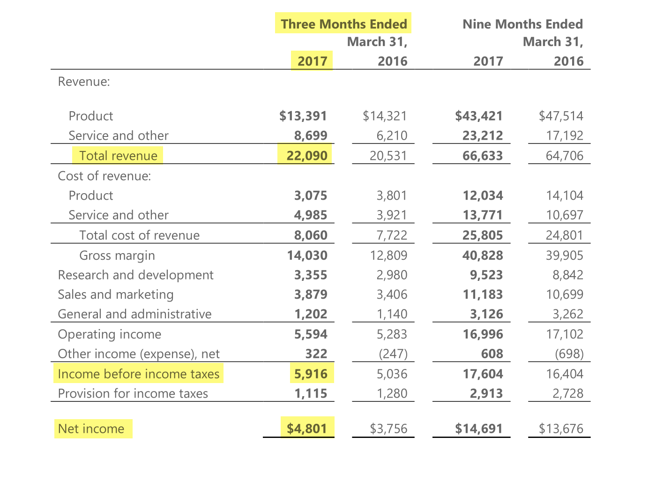Click the "Operating income" row label
The height and width of the screenshot is (497, 656).
(x=109, y=334)
